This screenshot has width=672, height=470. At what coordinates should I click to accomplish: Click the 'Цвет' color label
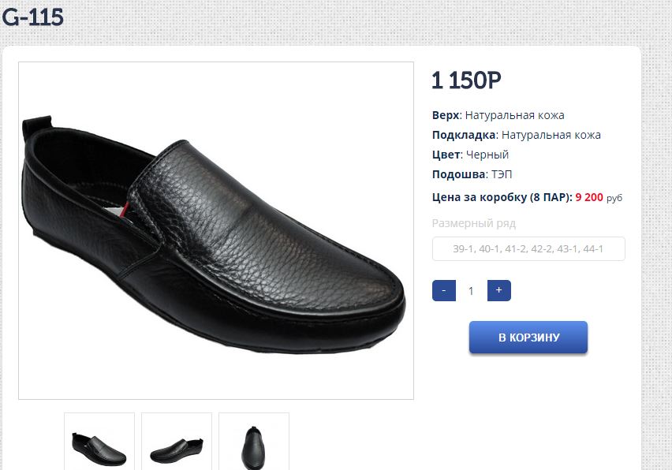[x=446, y=155]
